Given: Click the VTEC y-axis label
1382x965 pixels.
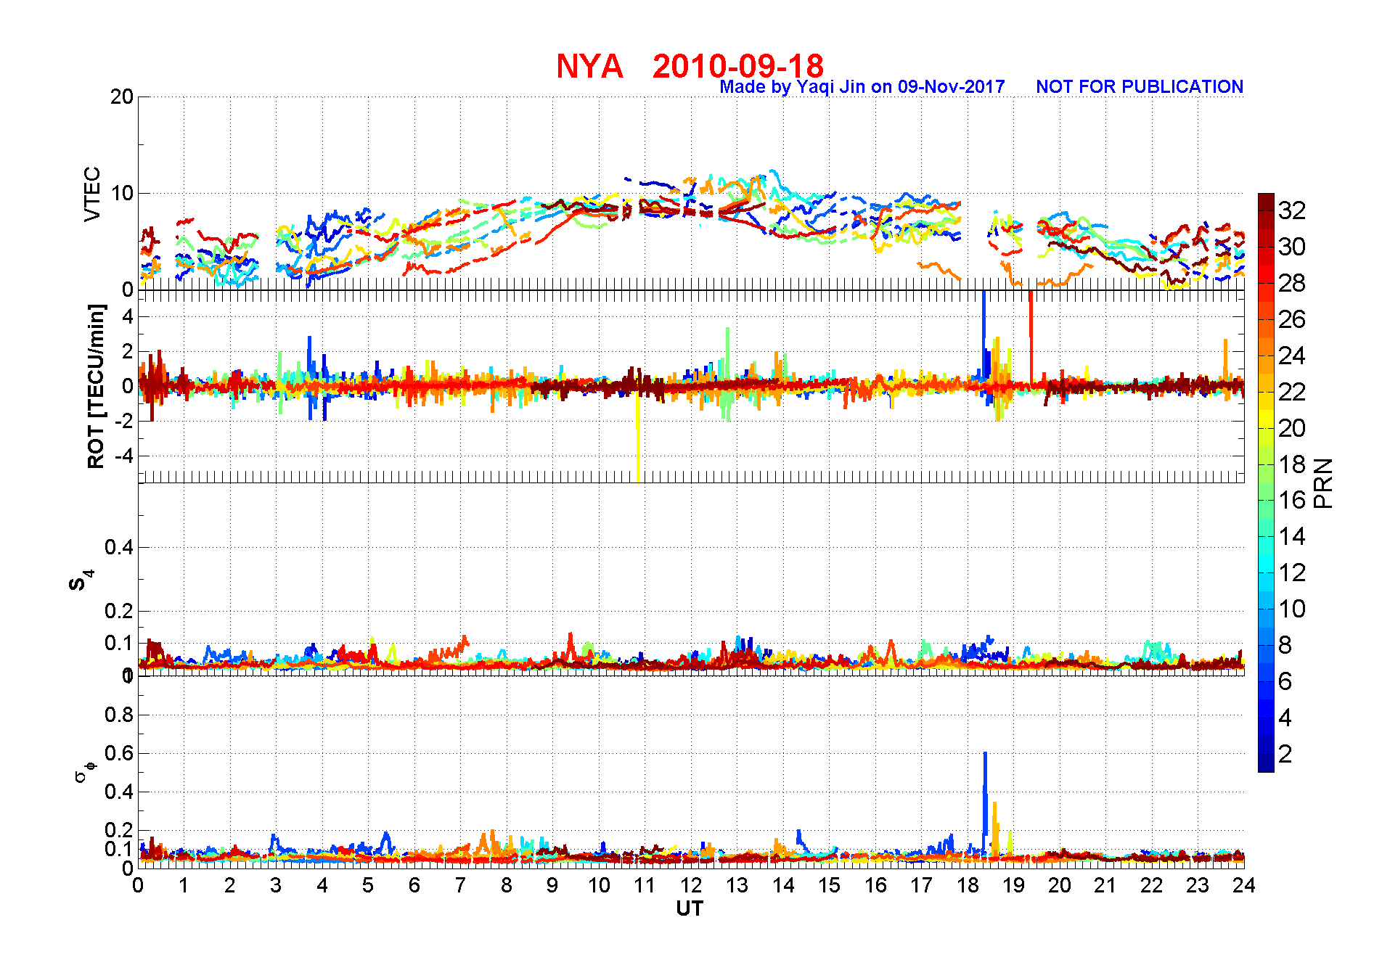Looking at the screenshot, I should [93, 194].
